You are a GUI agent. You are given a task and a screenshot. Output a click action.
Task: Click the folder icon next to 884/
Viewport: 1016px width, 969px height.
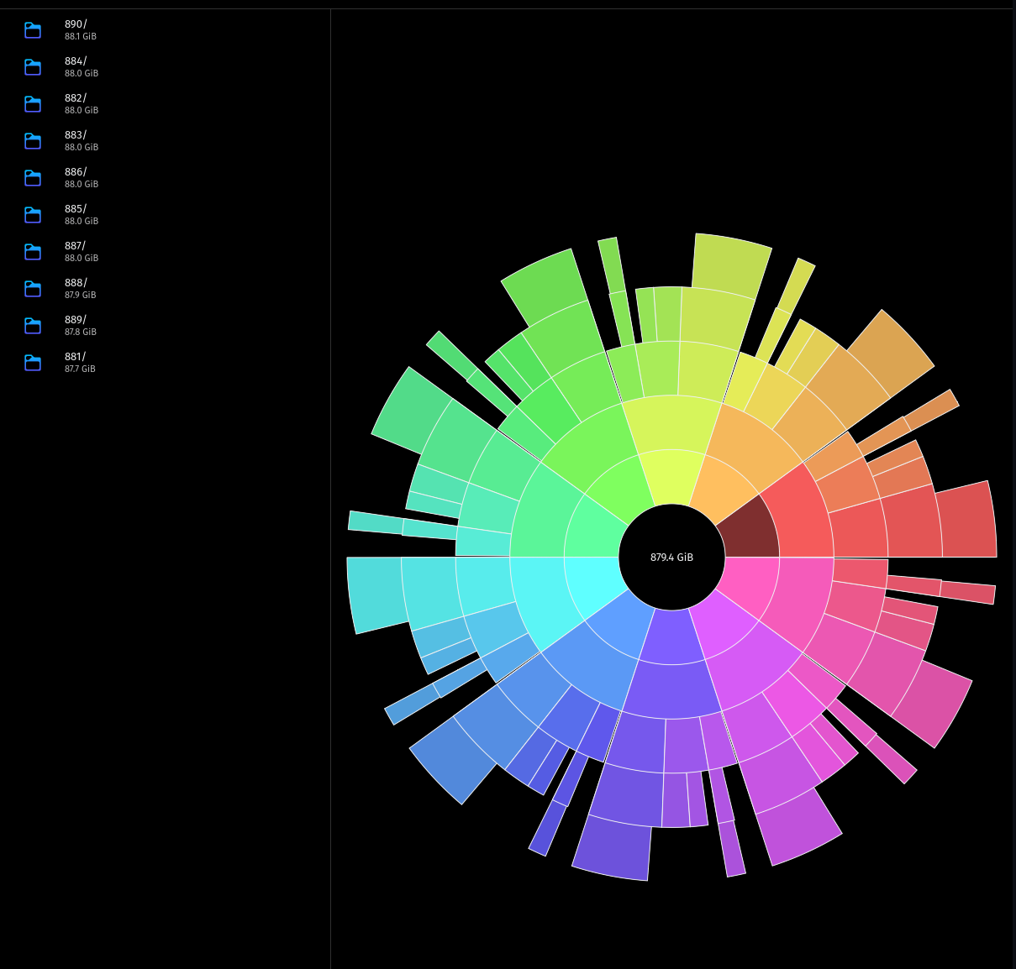tap(33, 67)
